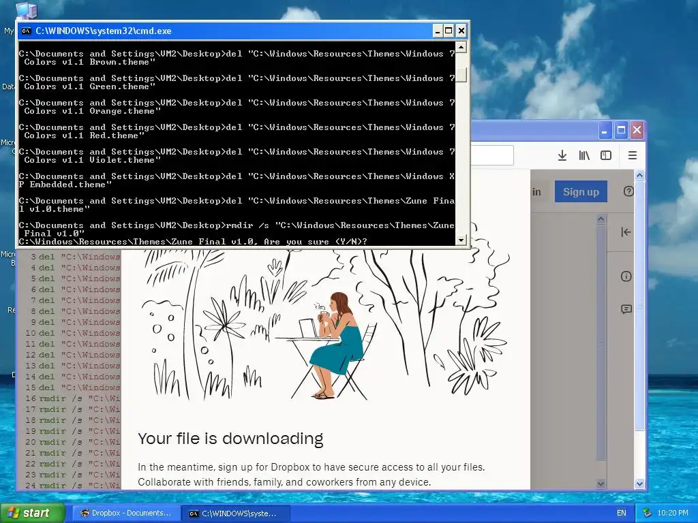
Task: Collapse the Dropbox side panel arrow icon
Action: coord(626,232)
